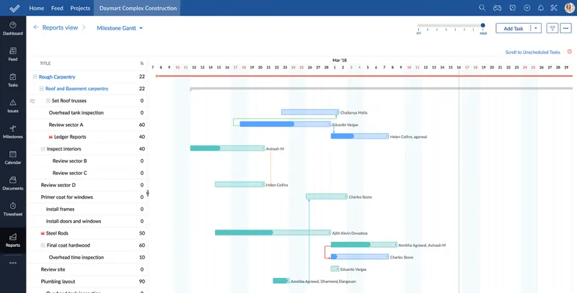
Task: Collapse the Inspect interiors task
Action: click(43, 149)
